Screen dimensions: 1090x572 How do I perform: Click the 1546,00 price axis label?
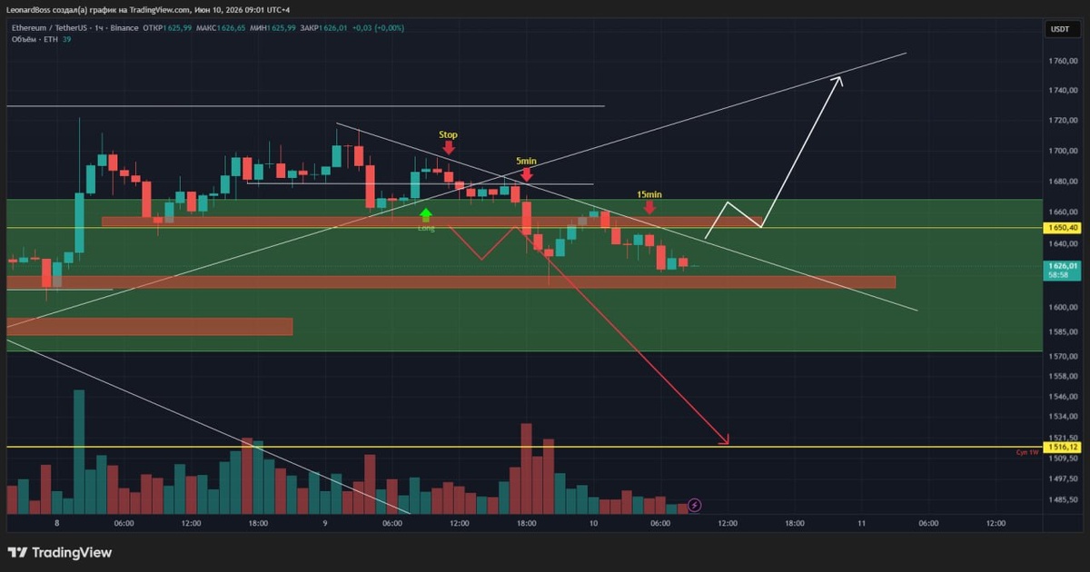(1062, 397)
